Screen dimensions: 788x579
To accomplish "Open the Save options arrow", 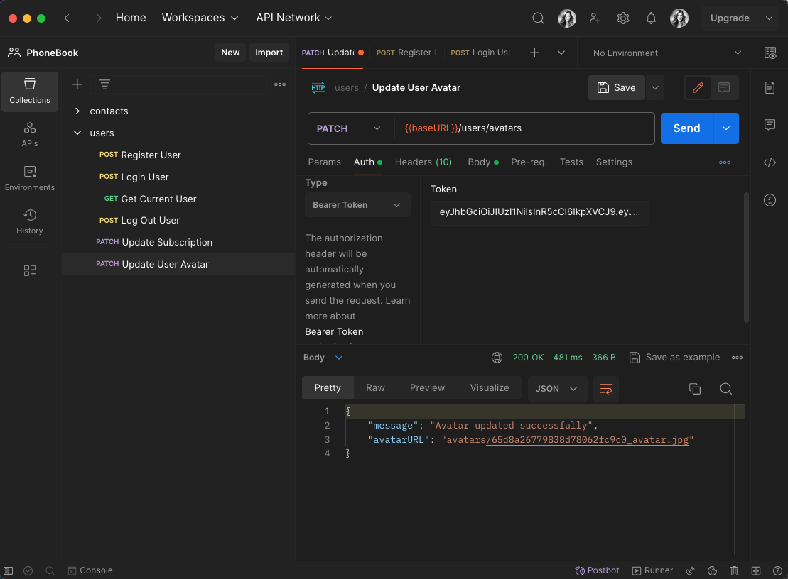I will (x=655, y=88).
